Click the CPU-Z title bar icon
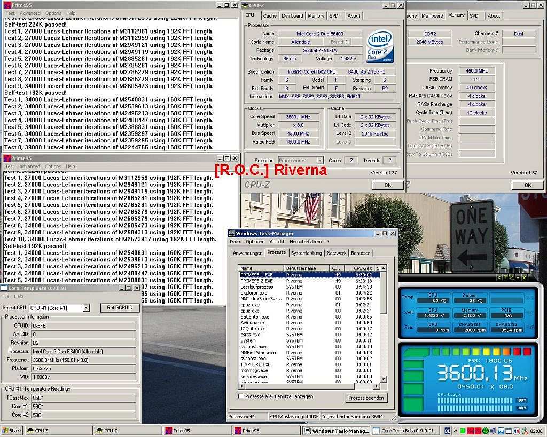This screenshot has height=437, width=547. [245, 5]
